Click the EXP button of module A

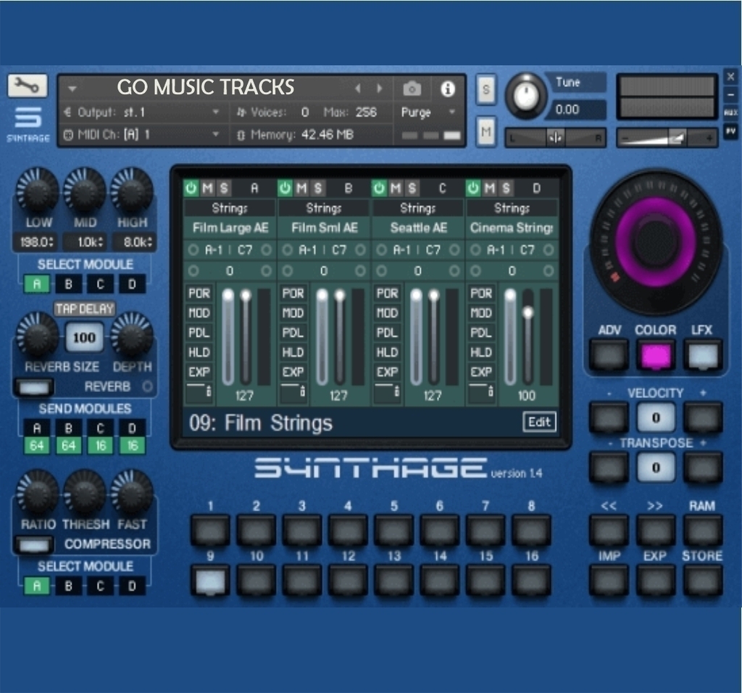[x=199, y=372]
